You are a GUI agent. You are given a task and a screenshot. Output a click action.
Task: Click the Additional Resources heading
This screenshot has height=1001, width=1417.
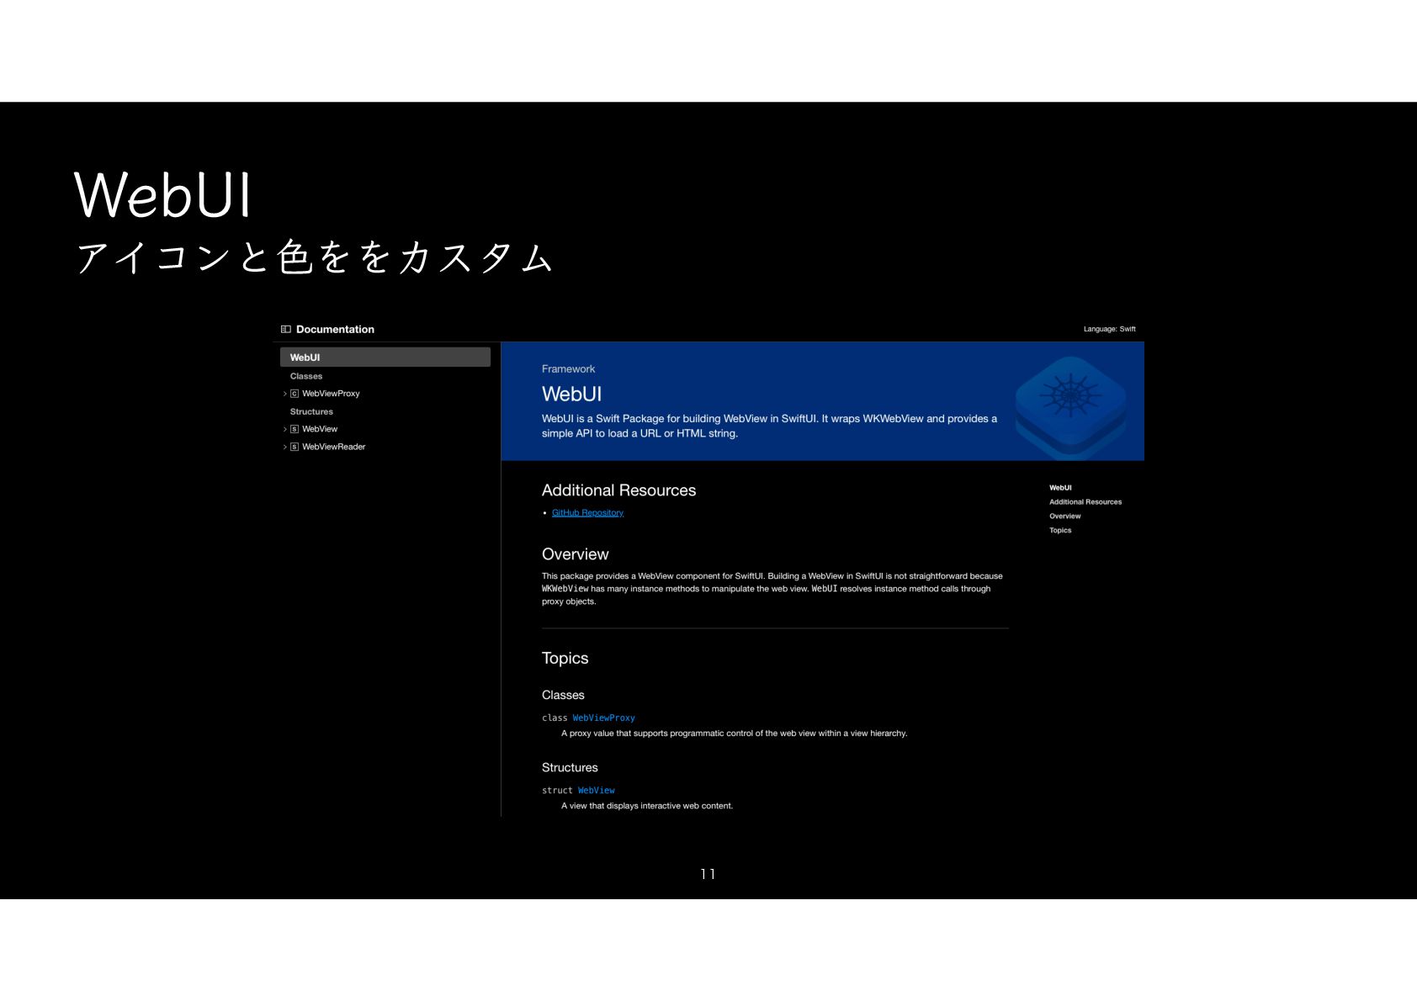(x=618, y=490)
